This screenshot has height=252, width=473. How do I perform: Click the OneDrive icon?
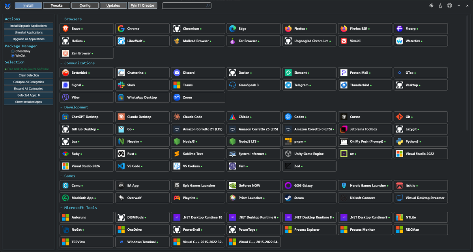coord(121,230)
